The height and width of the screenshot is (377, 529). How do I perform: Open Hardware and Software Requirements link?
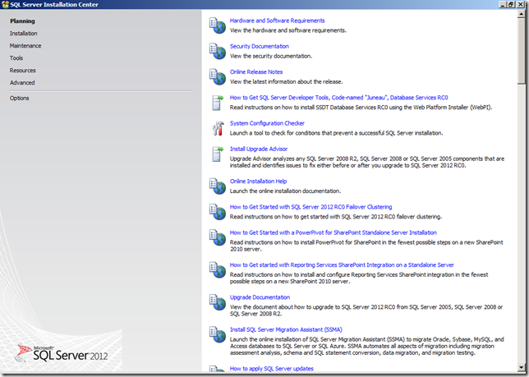point(277,21)
